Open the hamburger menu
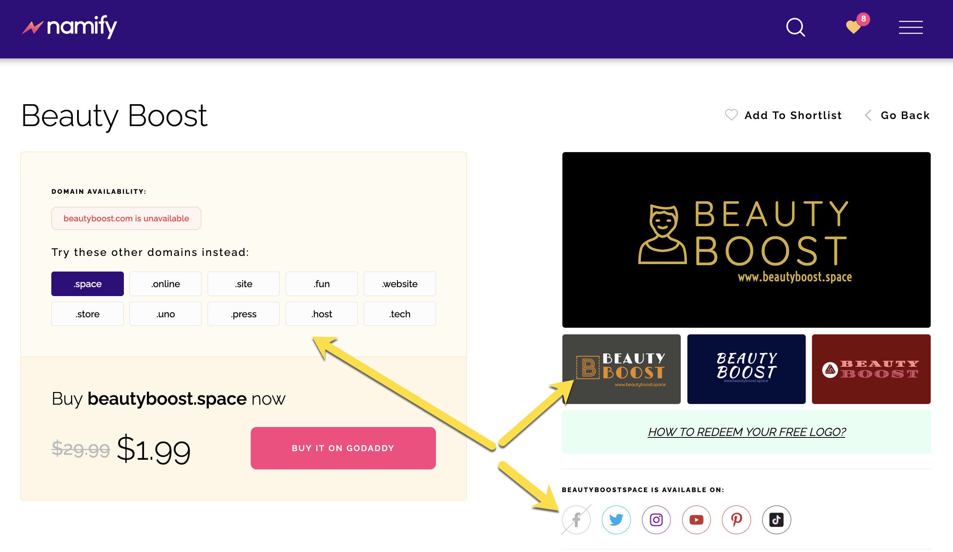The width and height of the screenshot is (953, 552). (x=911, y=27)
